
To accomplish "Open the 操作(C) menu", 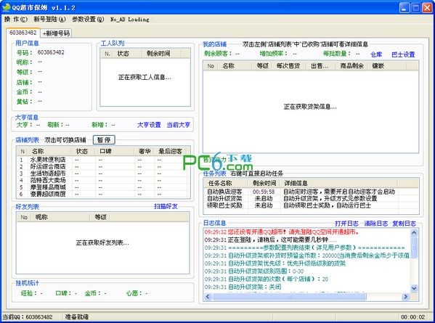I will [x=16, y=20].
